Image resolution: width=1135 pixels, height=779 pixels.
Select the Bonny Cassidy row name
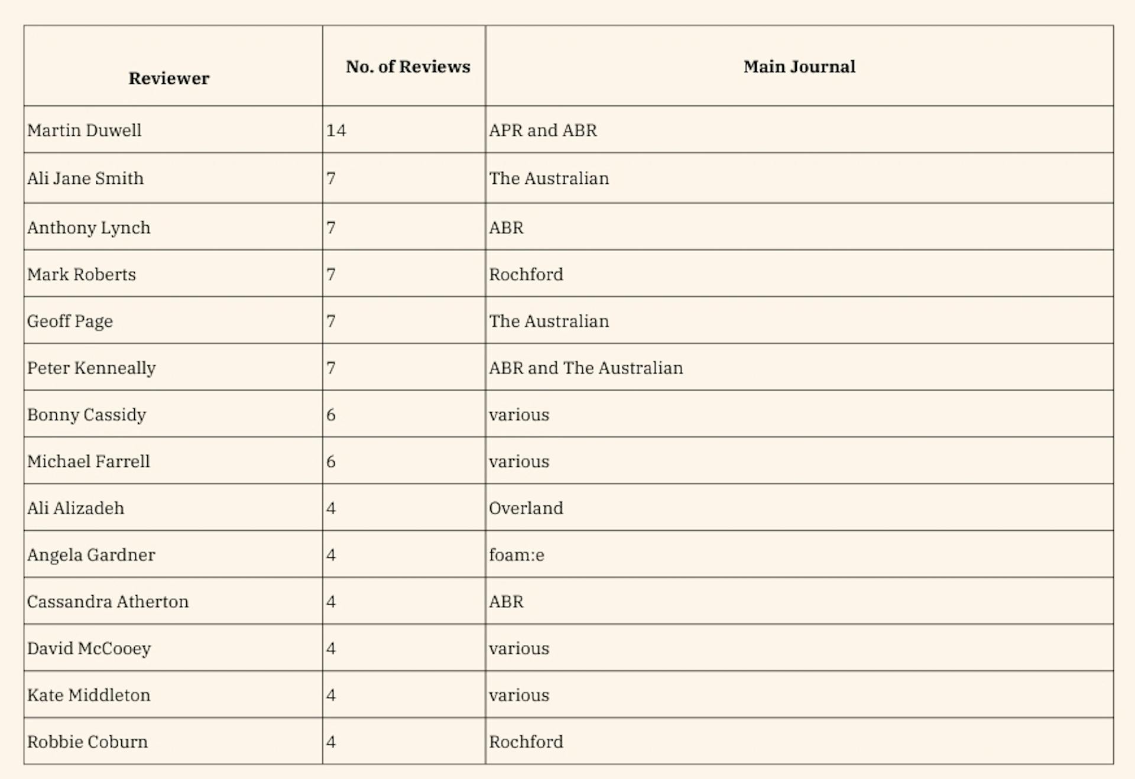[86, 414]
